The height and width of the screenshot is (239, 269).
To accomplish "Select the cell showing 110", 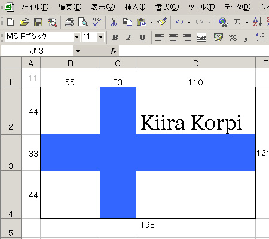I will tap(196, 78).
